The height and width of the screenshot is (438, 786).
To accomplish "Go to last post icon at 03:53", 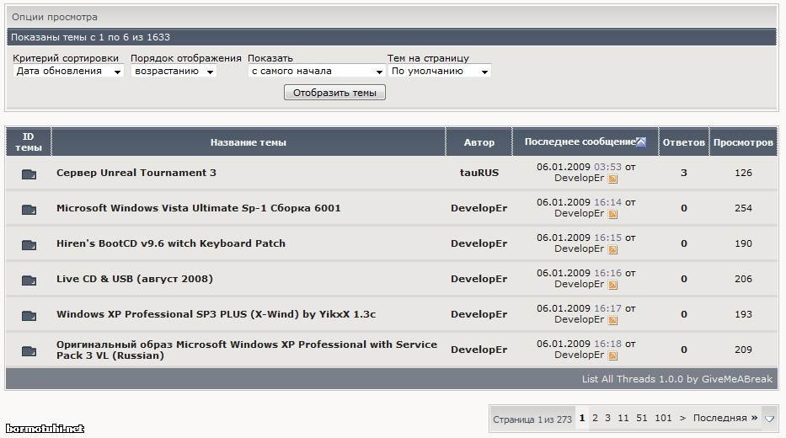I will point(612,179).
